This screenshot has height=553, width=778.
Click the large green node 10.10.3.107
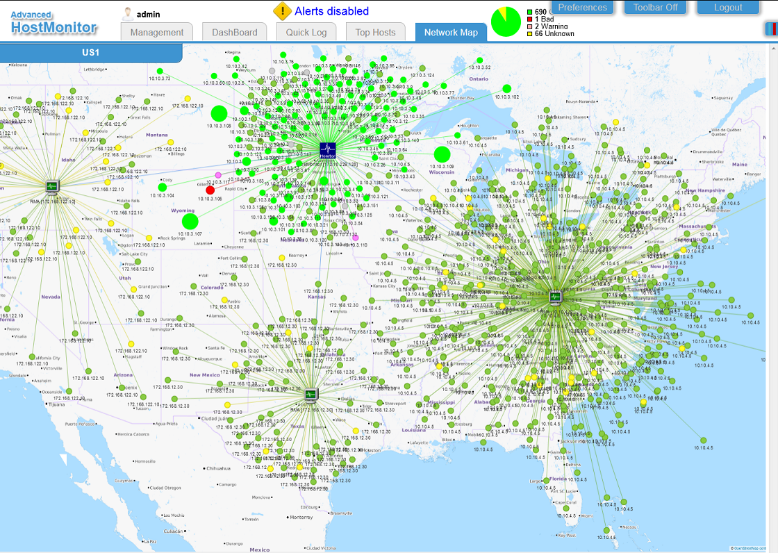190,222
